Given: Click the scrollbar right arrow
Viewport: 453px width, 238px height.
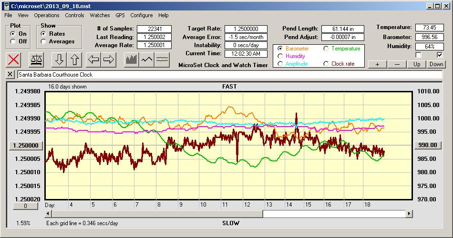Looking at the screenshot, I should point(409,214).
